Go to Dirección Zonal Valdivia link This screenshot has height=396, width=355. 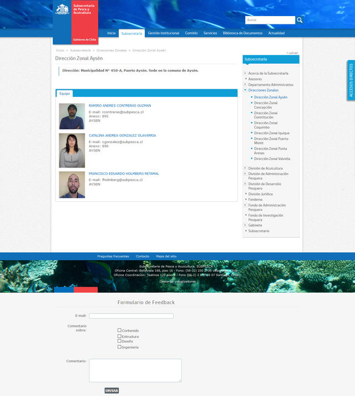point(272,159)
